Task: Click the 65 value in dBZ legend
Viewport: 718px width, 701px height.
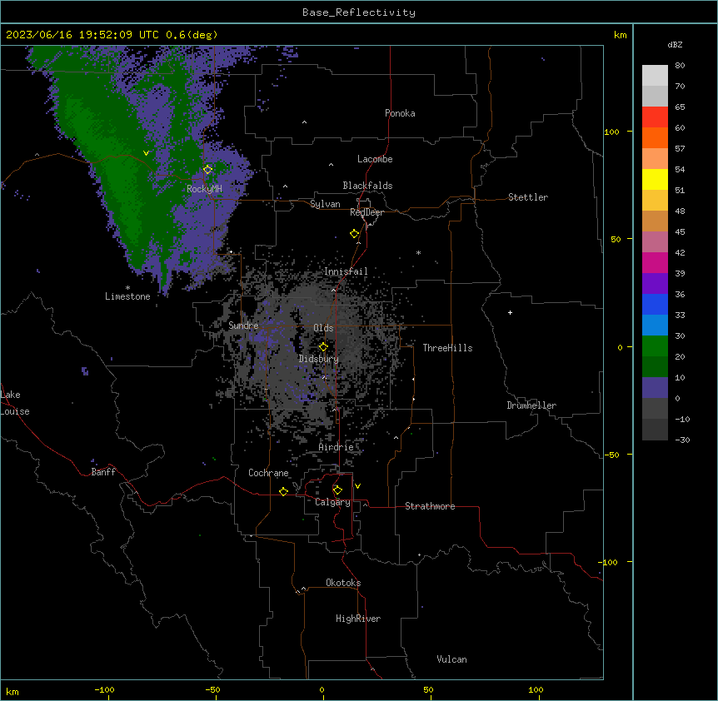Action: click(680, 107)
